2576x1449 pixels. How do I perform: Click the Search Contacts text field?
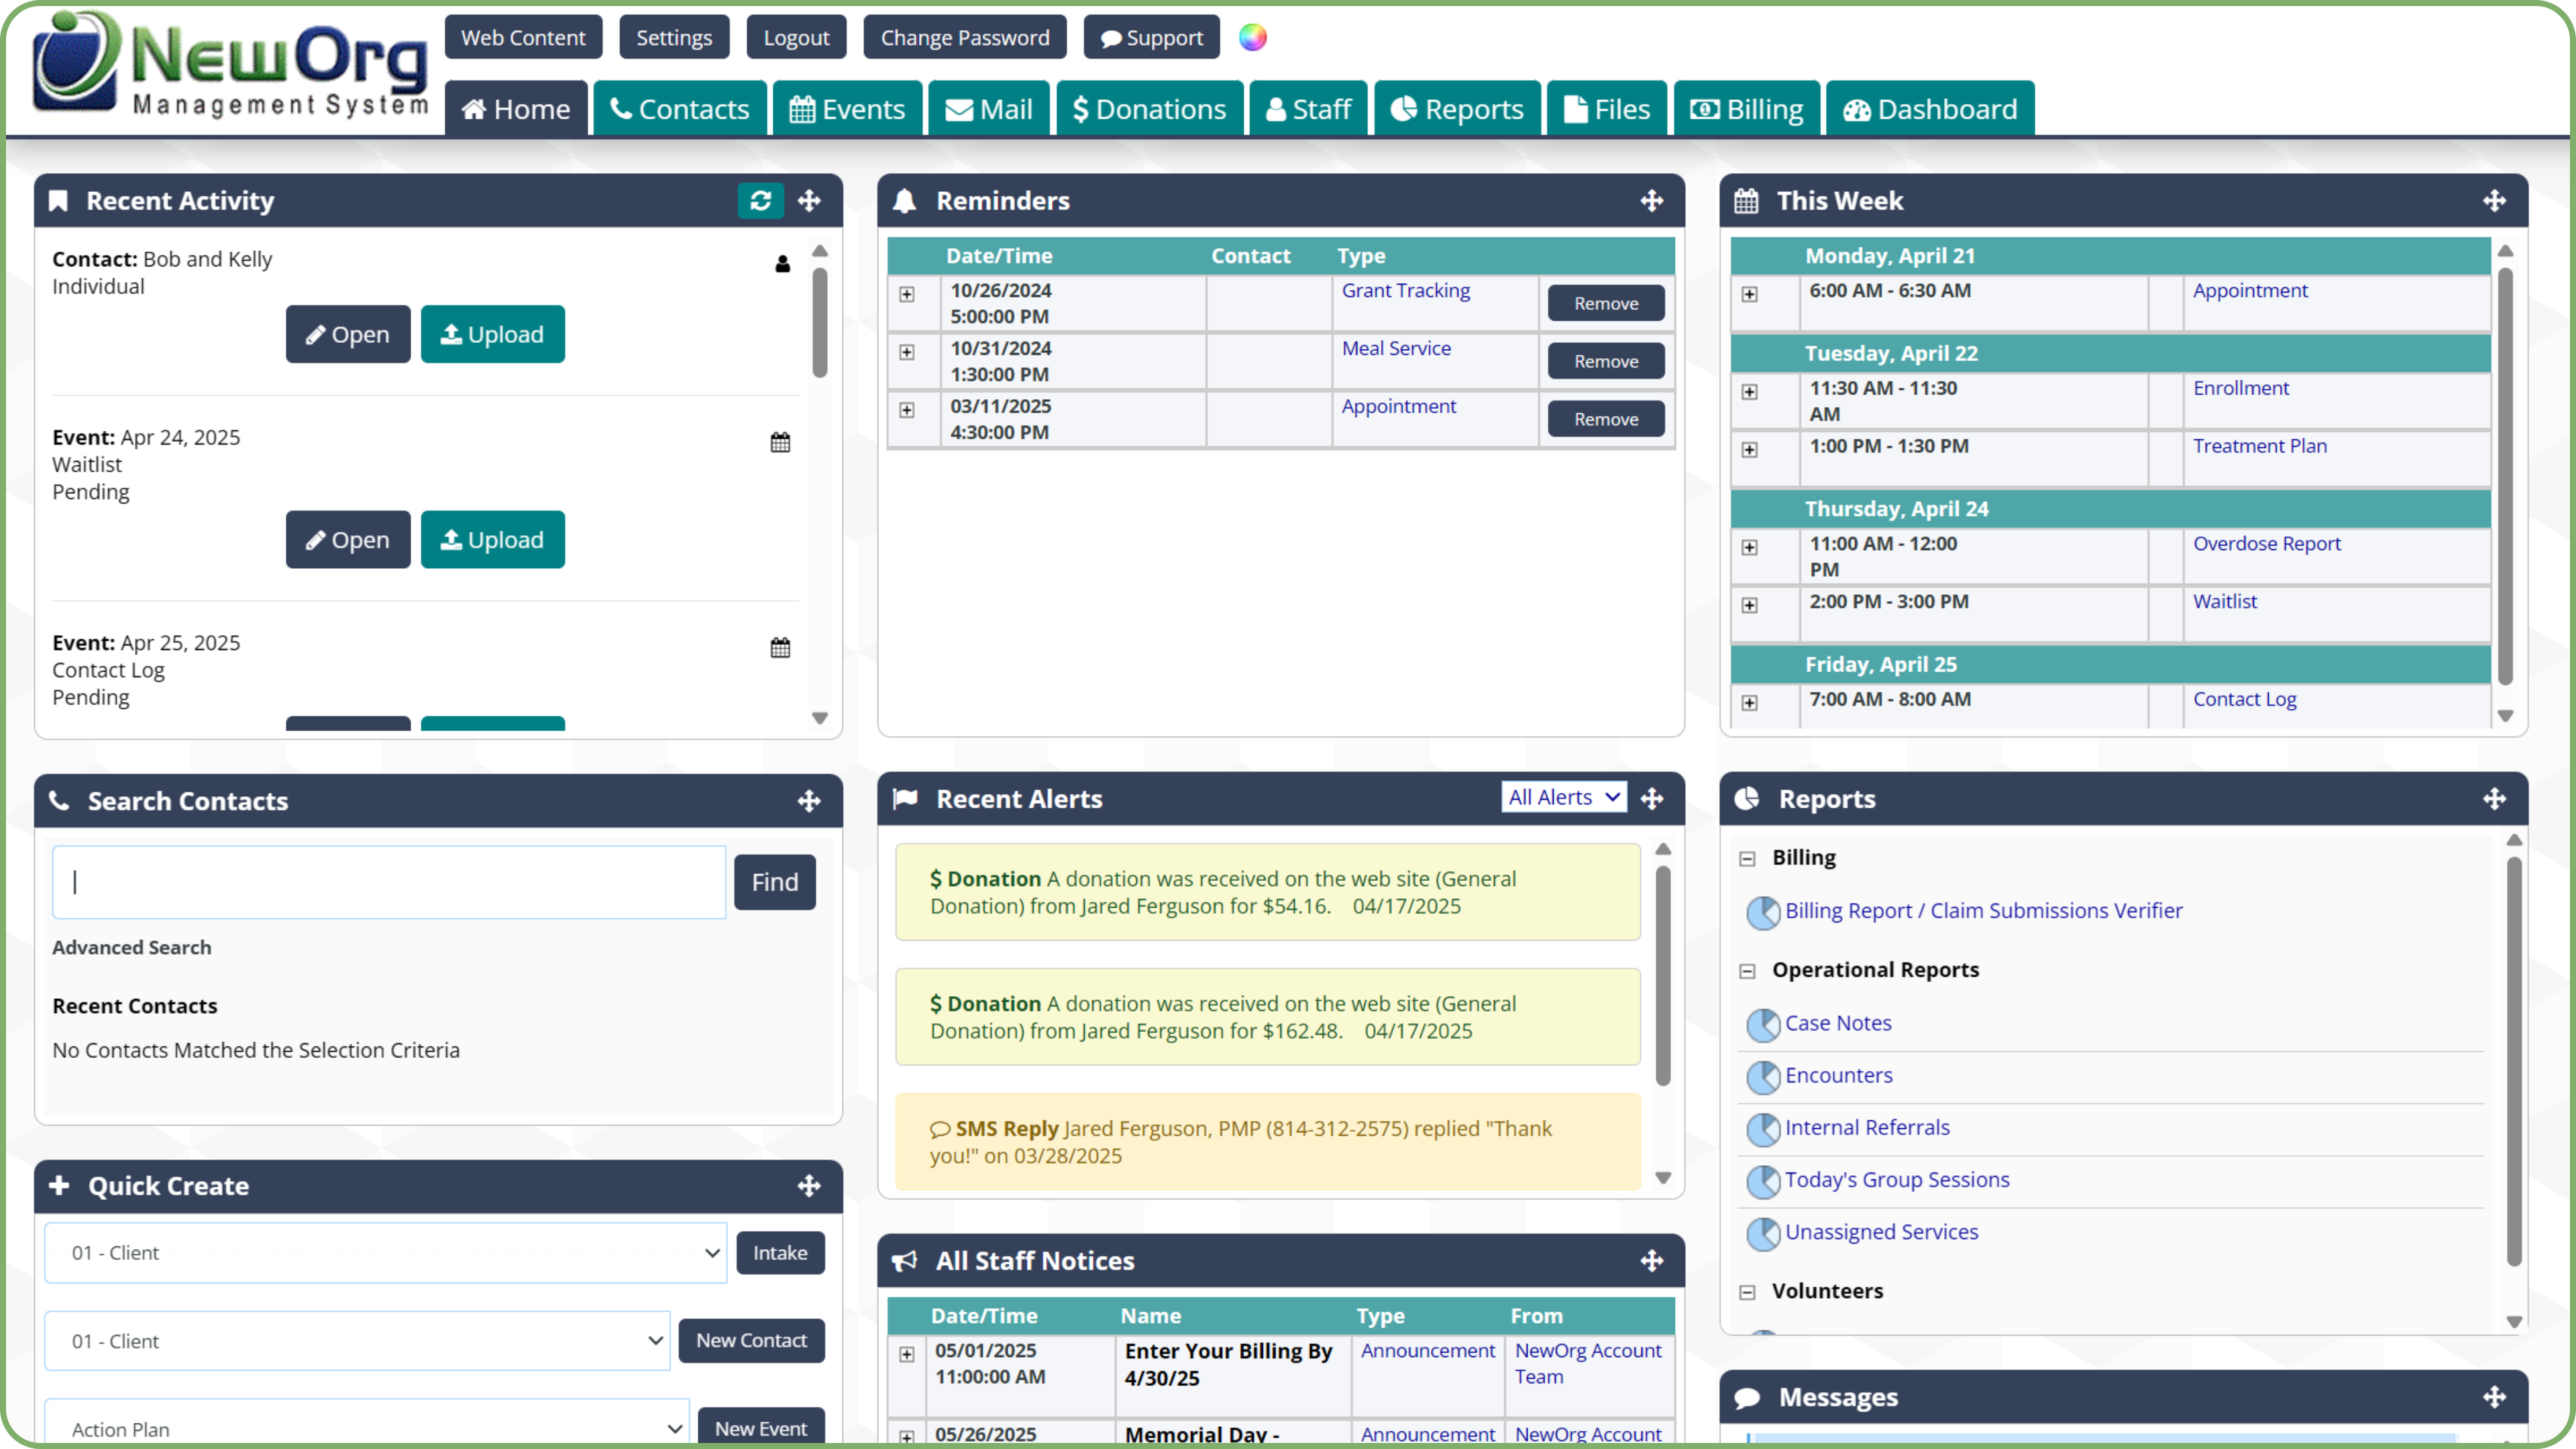point(389,882)
